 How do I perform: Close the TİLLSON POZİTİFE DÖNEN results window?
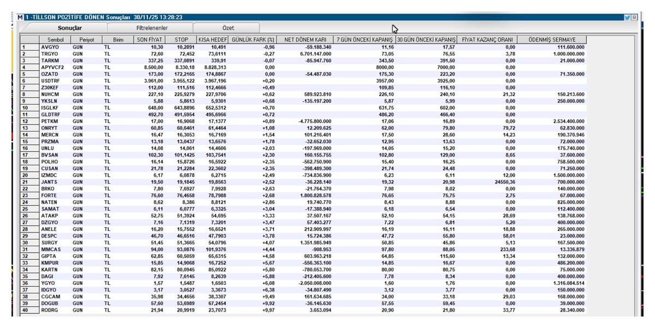[x=634, y=17]
